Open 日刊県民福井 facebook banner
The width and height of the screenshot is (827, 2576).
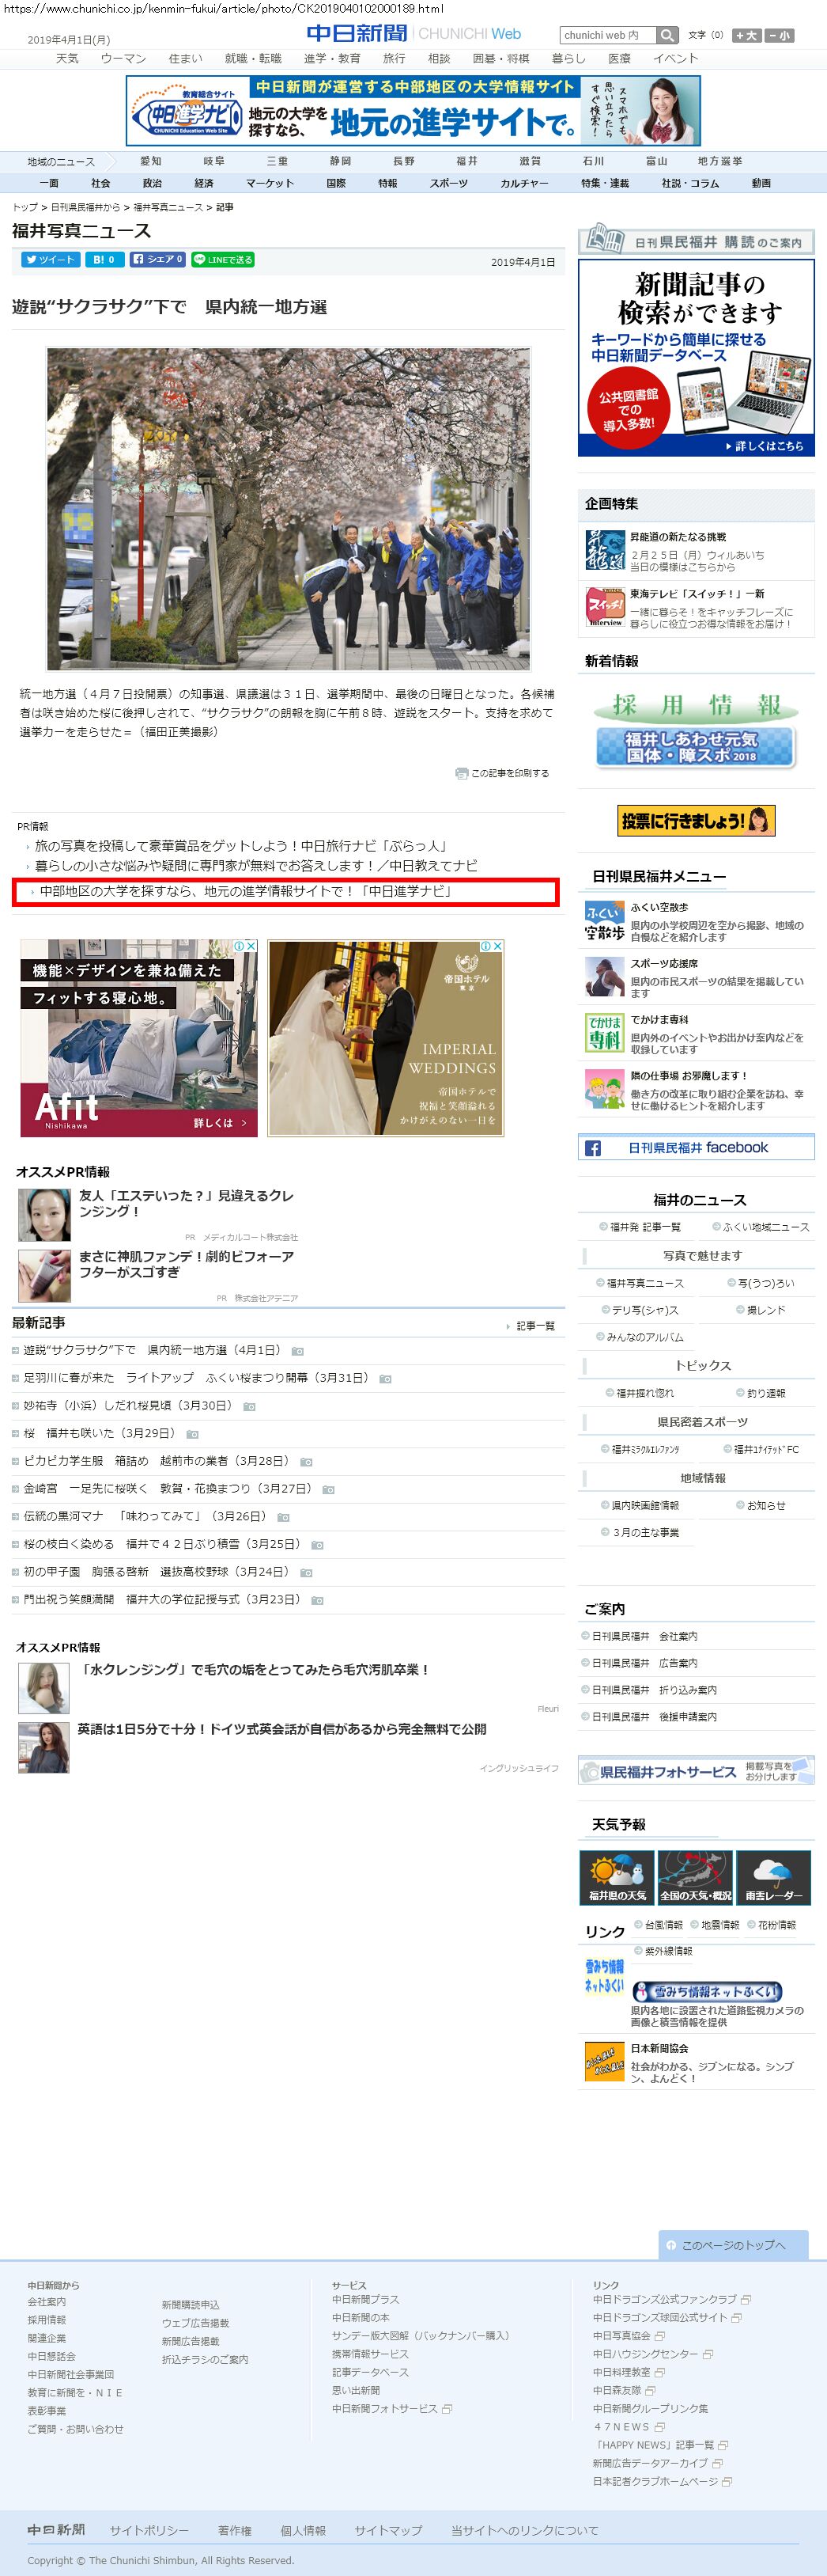click(697, 1148)
